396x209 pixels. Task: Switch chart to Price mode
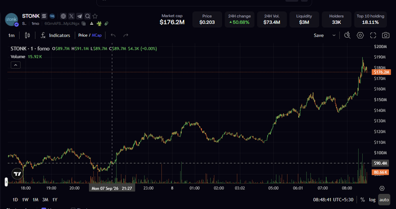click(83, 35)
